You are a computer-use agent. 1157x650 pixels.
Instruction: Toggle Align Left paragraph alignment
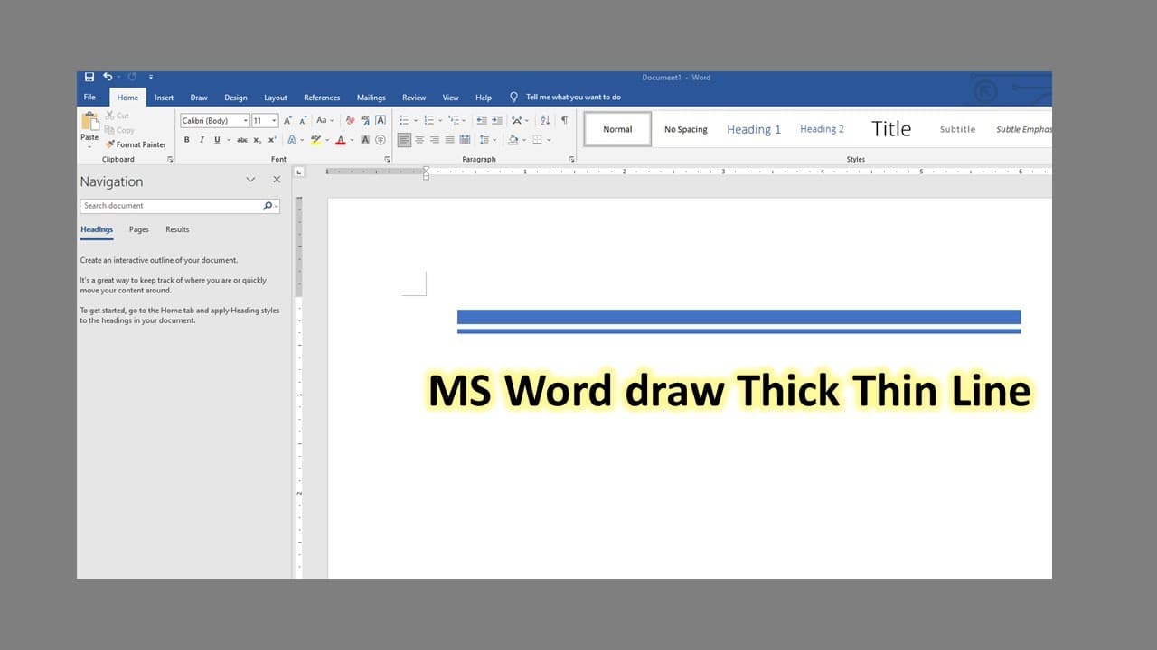(x=404, y=140)
